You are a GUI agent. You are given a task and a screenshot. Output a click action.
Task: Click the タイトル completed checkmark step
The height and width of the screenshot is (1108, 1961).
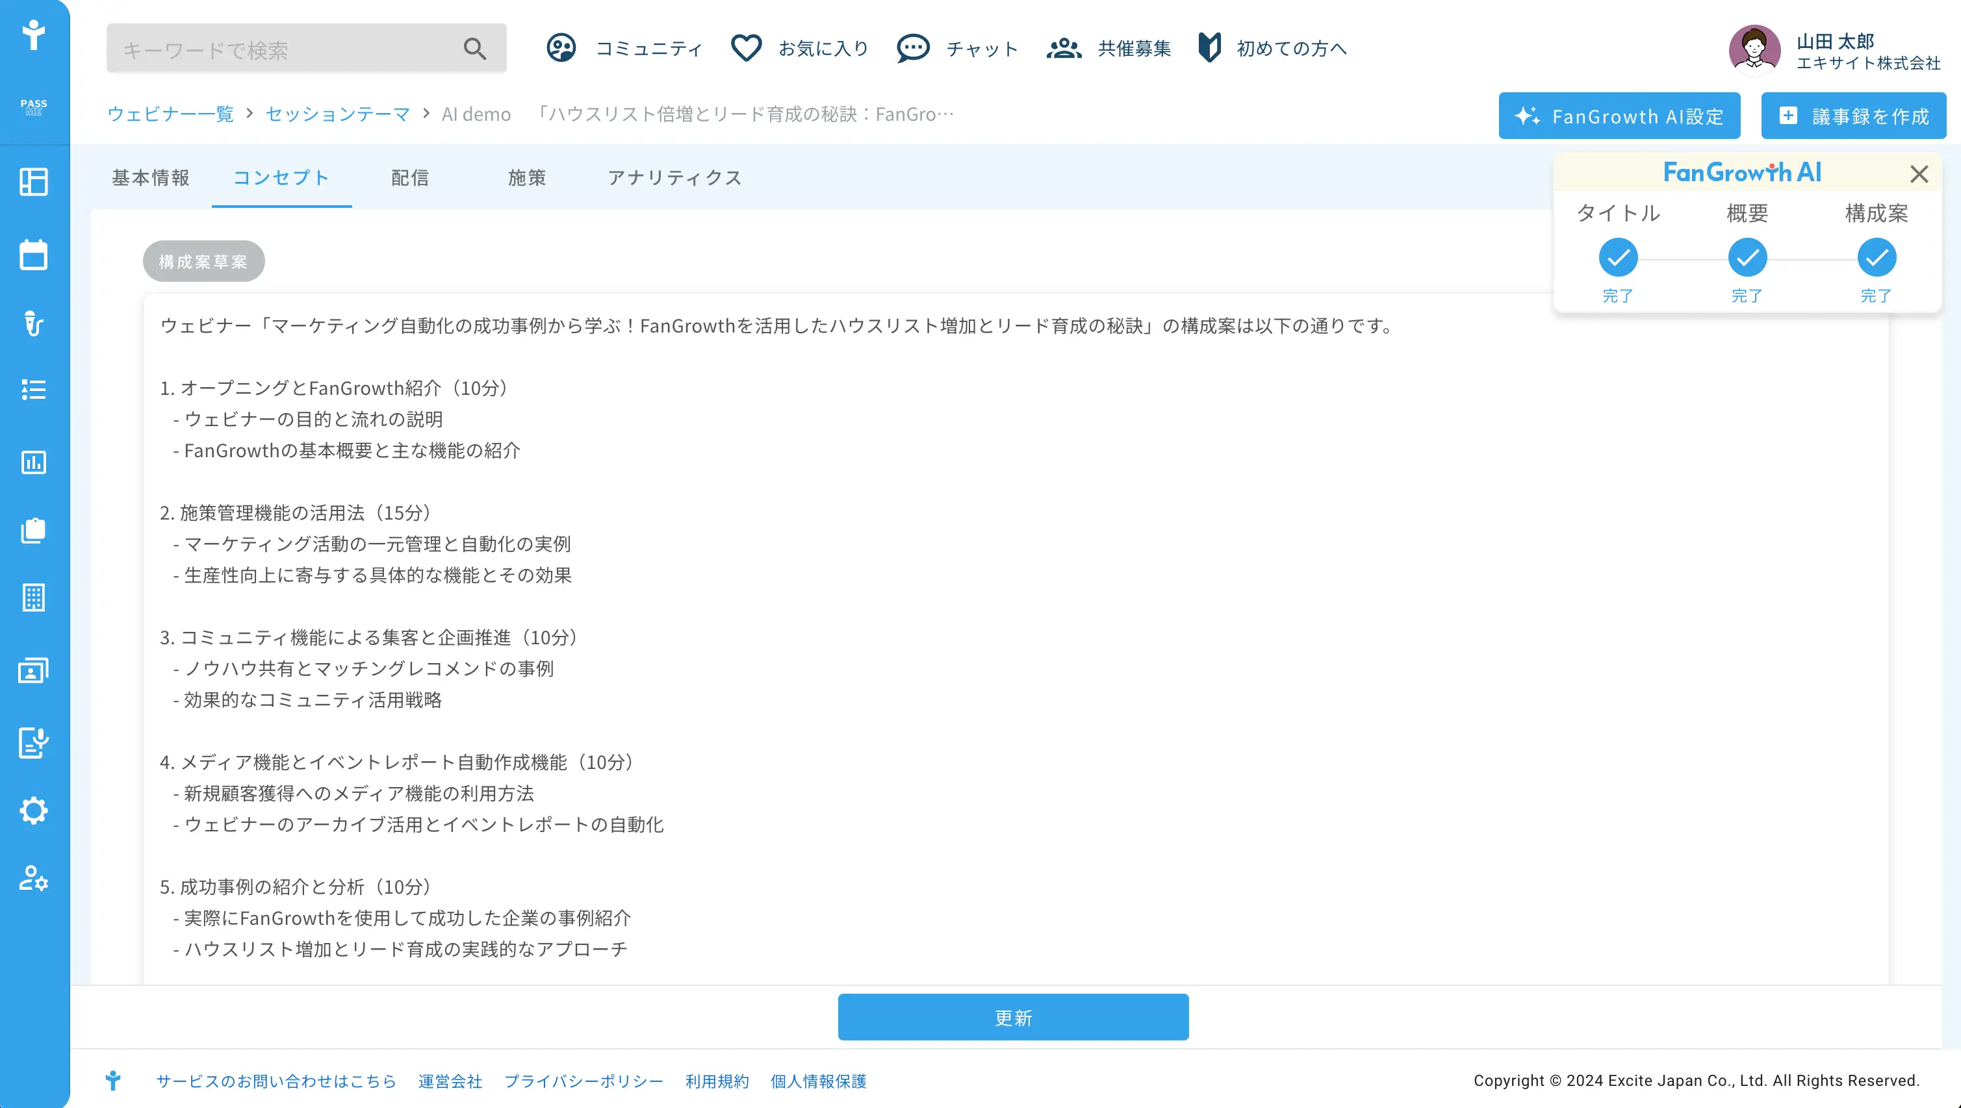pyautogui.click(x=1618, y=257)
